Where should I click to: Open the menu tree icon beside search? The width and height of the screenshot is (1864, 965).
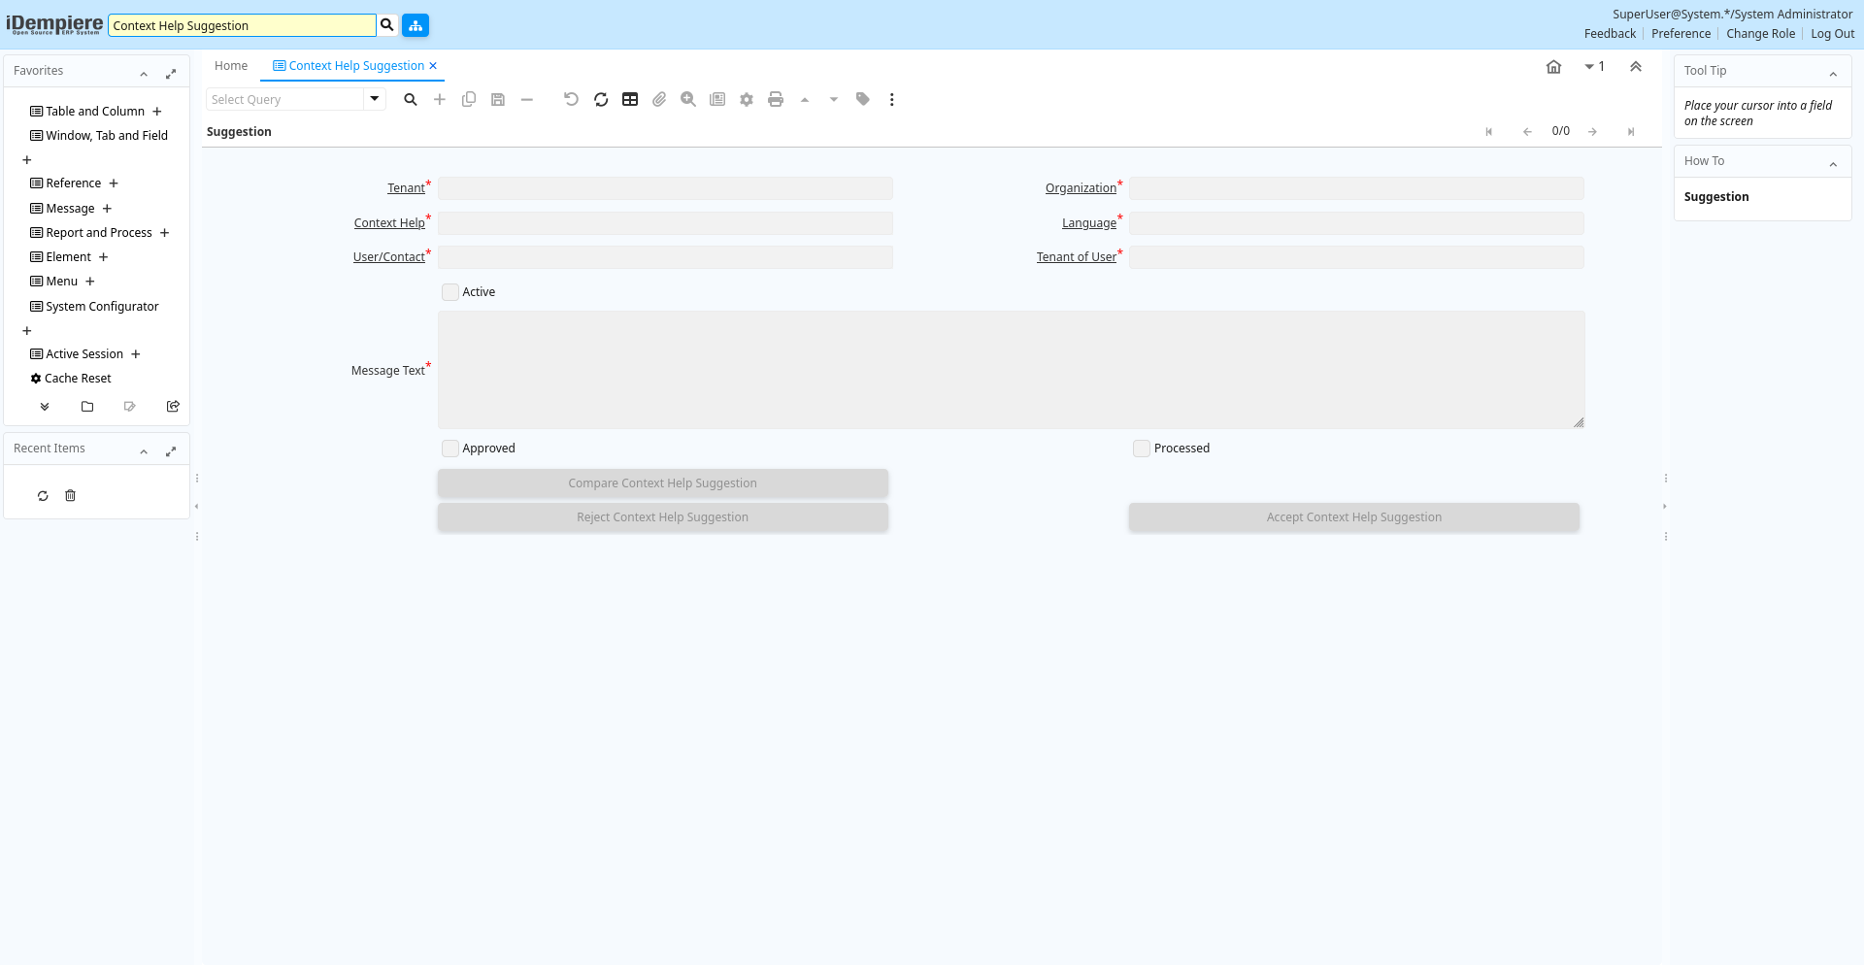pos(416,25)
